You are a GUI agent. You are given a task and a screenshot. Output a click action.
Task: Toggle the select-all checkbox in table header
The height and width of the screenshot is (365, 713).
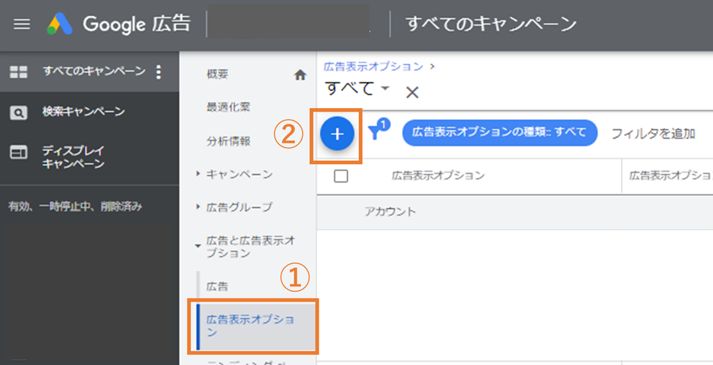(x=341, y=176)
